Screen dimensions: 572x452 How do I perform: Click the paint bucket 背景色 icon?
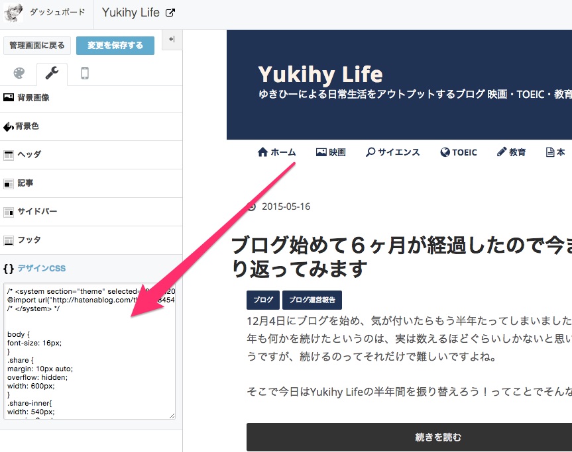(x=9, y=127)
